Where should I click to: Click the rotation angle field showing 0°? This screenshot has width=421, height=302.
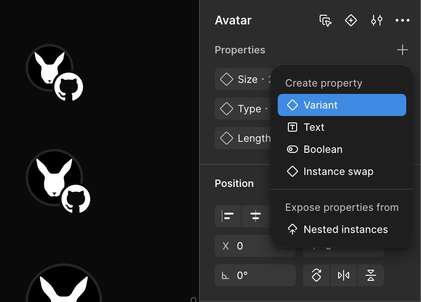(255, 275)
